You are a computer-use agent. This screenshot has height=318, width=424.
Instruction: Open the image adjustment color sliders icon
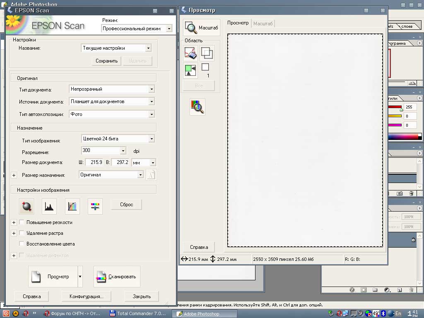tap(95, 206)
